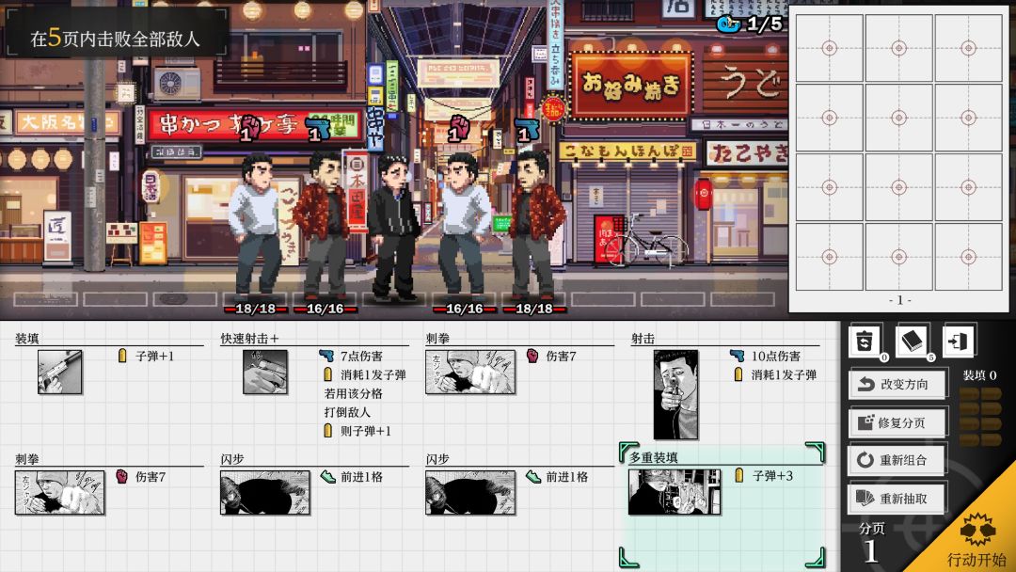Click the bottom-right cell of page grid
The width and height of the screenshot is (1016, 572).
968,257
